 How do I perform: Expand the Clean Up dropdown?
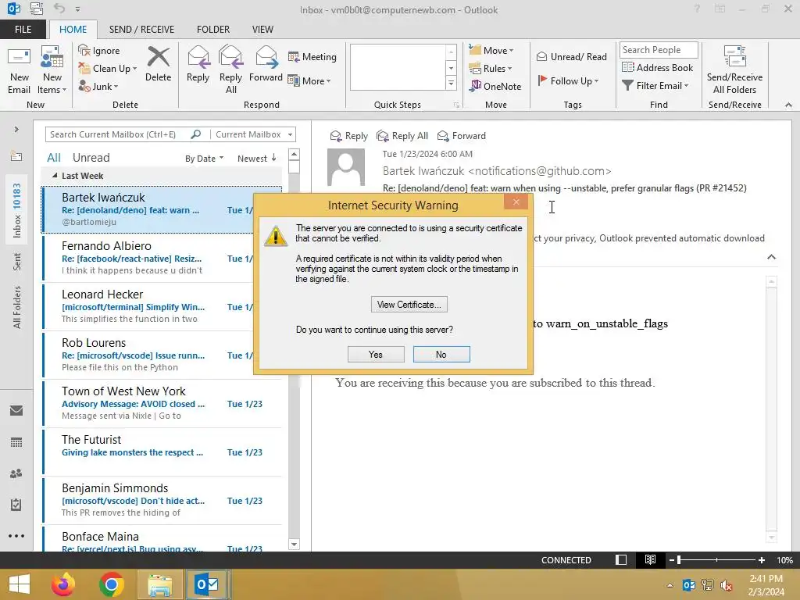[x=134, y=69]
